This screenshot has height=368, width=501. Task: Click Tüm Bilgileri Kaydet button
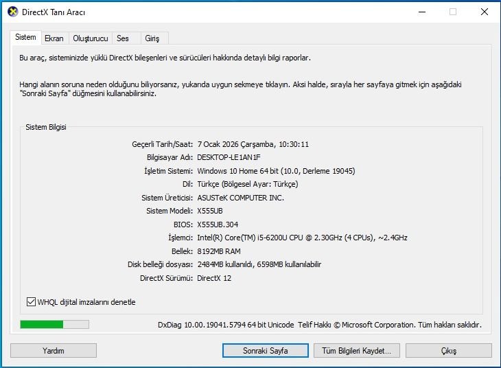click(x=356, y=350)
